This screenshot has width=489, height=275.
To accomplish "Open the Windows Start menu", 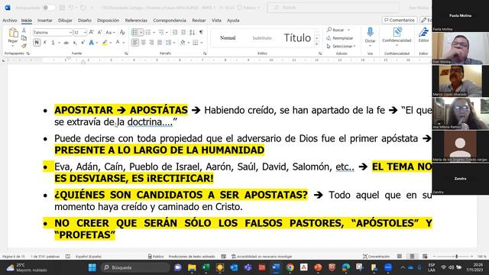I will 92,267.
